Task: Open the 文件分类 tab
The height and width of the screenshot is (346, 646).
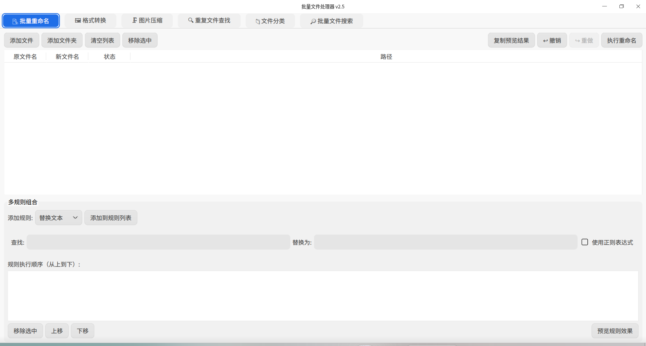Action: pyautogui.click(x=270, y=21)
